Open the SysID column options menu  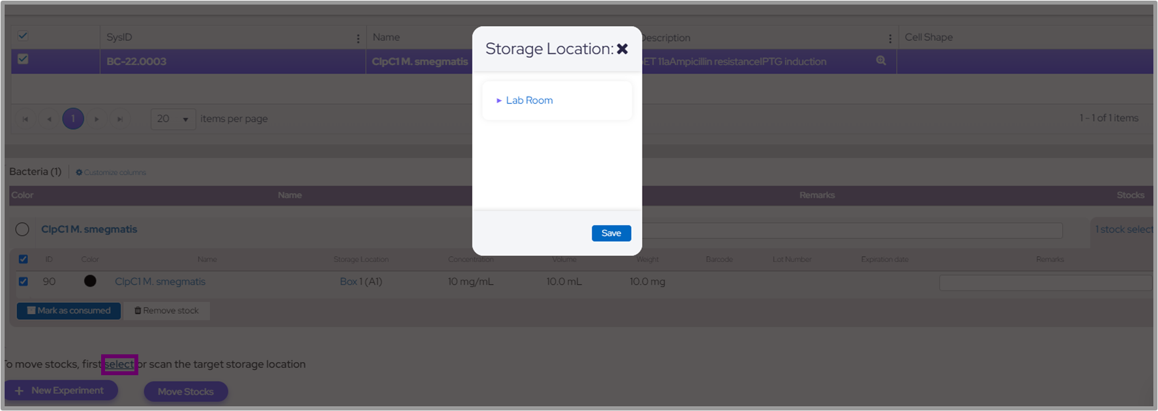coord(358,38)
